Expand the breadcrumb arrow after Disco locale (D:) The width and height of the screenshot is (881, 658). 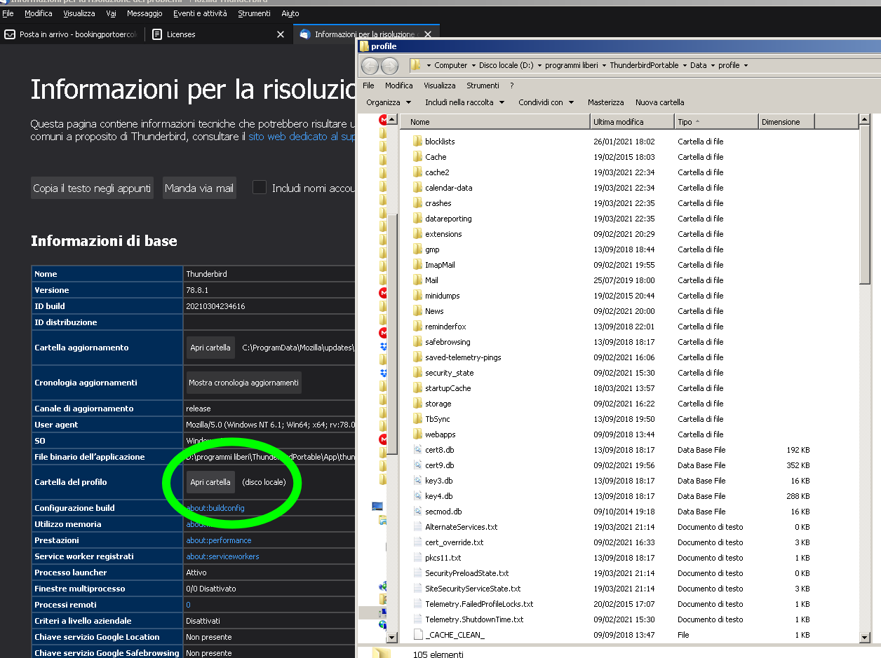tap(539, 65)
